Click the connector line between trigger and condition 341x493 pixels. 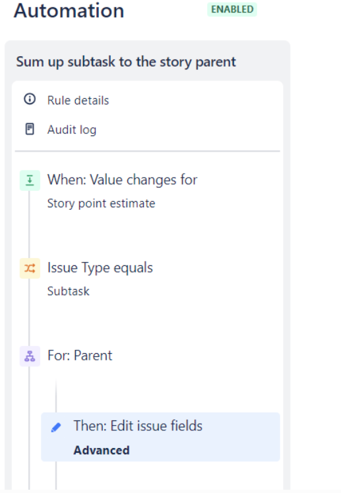point(29,224)
